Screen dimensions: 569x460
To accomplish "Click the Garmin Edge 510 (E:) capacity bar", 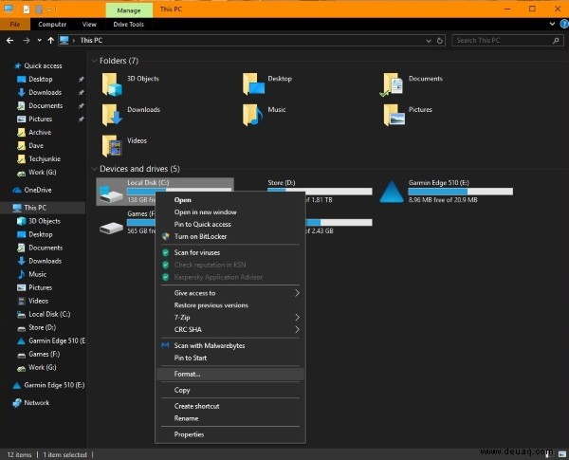I will pos(461,192).
